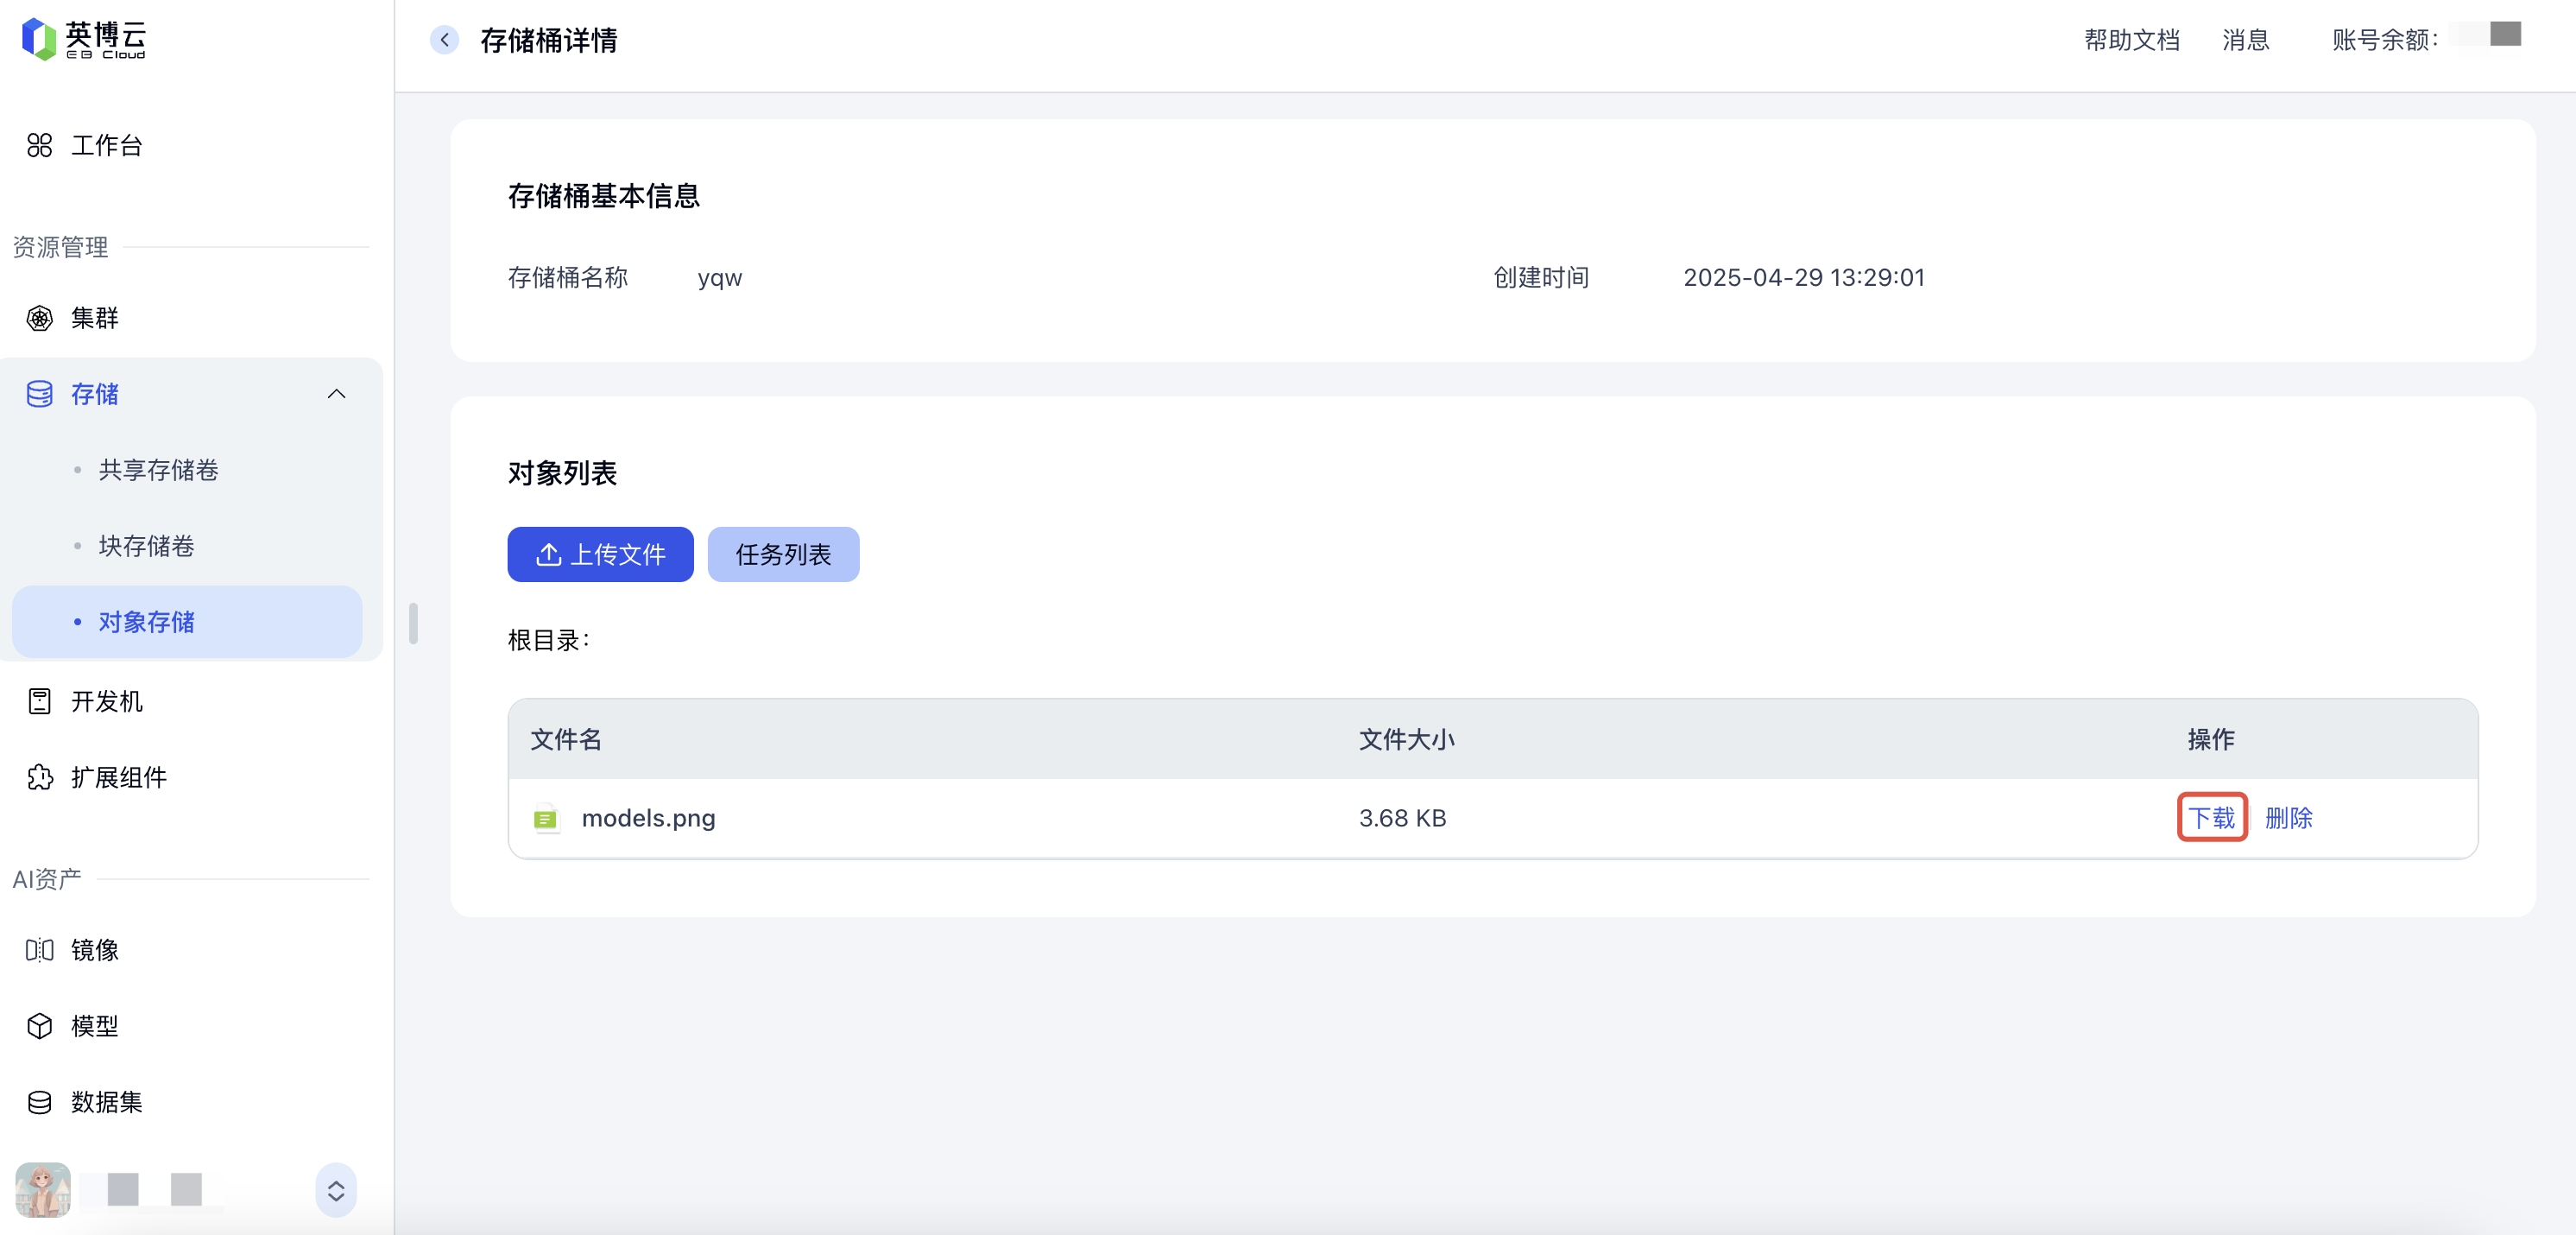Click the 集群 helm icon

tap(39, 319)
